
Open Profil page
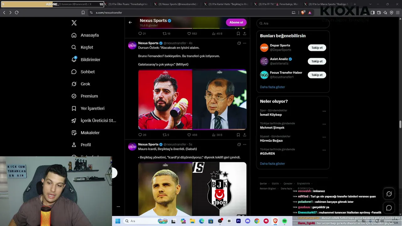tap(81, 145)
